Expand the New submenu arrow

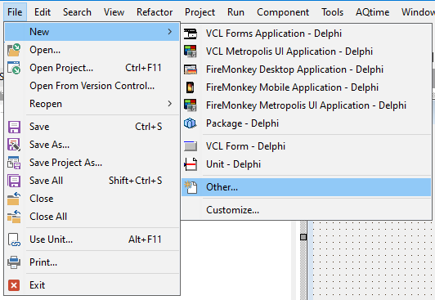[x=170, y=32]
